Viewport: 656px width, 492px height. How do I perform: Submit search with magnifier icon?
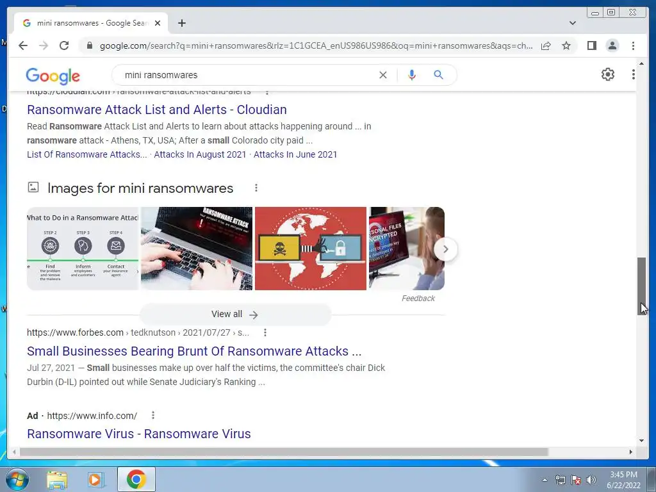[438, 75]
